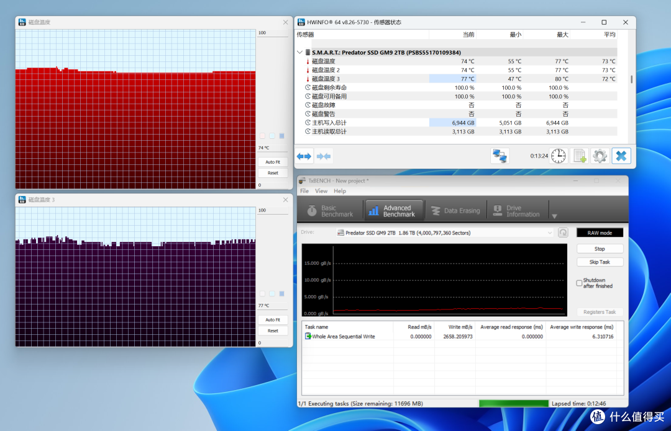Open HWiNFO network/remote monitoring computers icon
The height and width of the screenshot is (431, 671).
coord(500,156)
